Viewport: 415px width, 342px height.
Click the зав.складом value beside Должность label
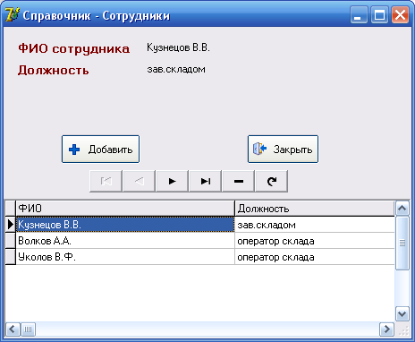coord(176,70)
